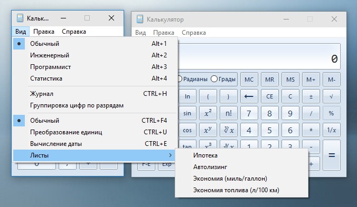Viewport: 357px width, 207px height.
Task: Minimize the small Кальк... window
Action: (63, 18)
